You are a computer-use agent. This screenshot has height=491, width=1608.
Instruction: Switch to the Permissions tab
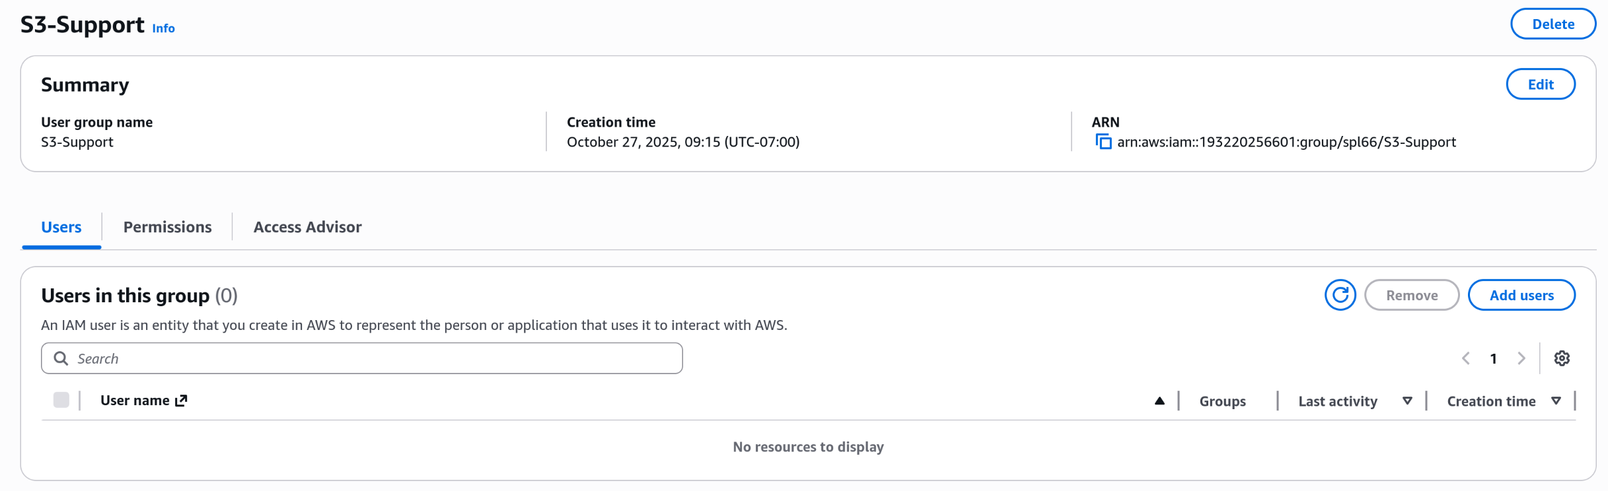[167, 227]
